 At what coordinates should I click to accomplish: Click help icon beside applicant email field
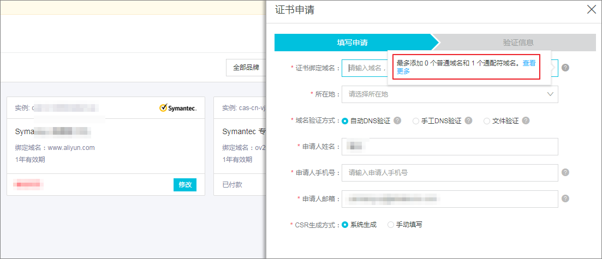coord(565,198)
